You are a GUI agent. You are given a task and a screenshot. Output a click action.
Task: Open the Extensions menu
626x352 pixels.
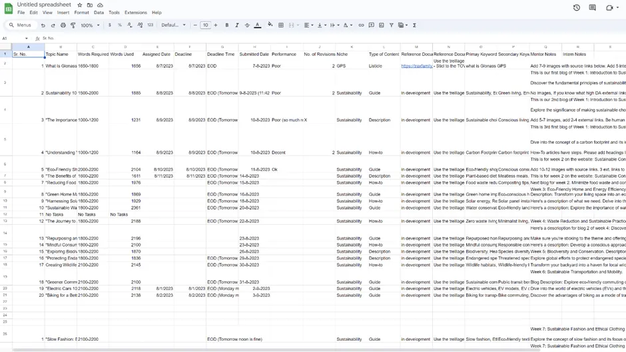136,13
